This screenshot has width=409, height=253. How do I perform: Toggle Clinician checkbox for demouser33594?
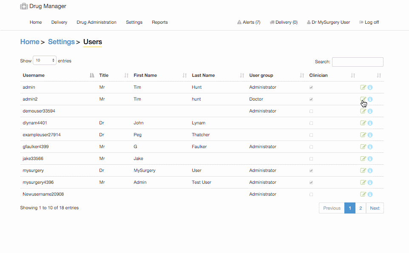tap(311, 111)
